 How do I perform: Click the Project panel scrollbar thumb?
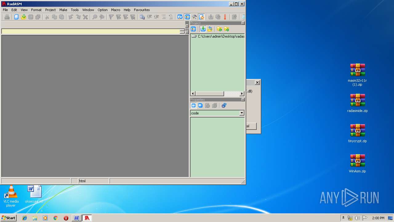[210, 93]
